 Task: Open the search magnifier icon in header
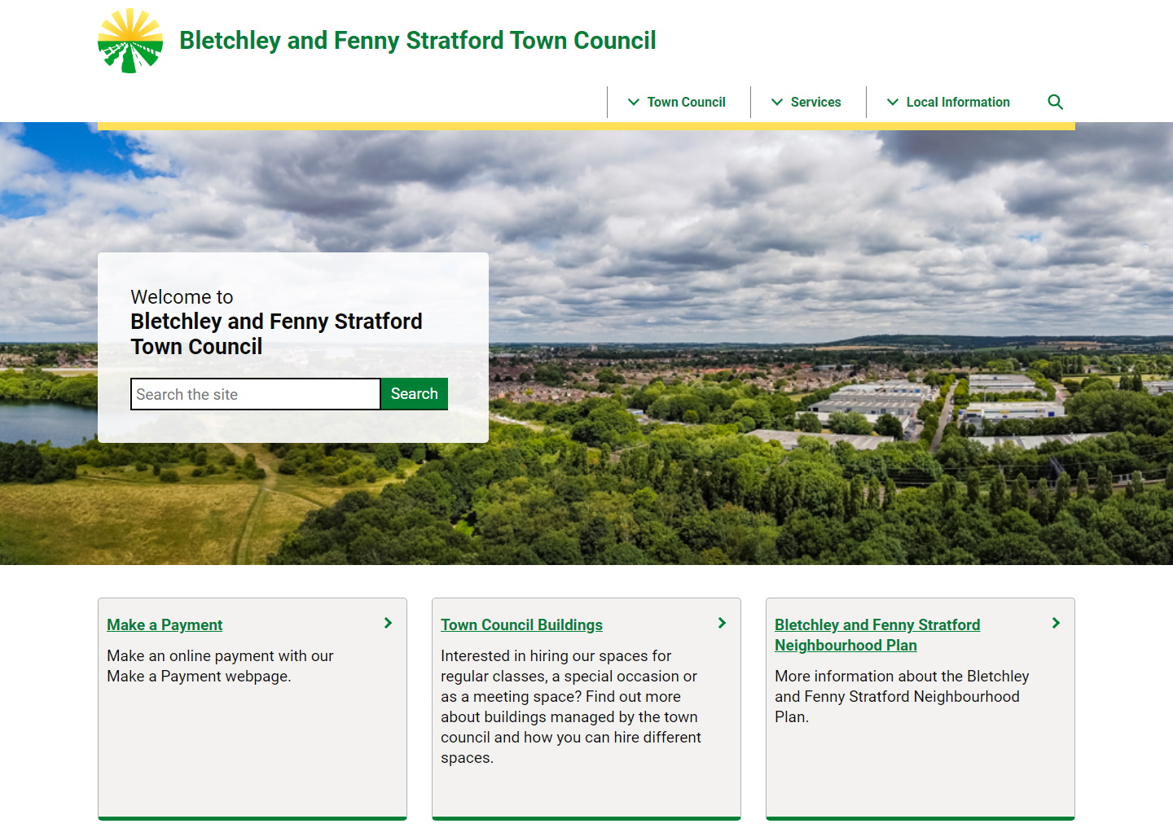[x=1055, y=102]
